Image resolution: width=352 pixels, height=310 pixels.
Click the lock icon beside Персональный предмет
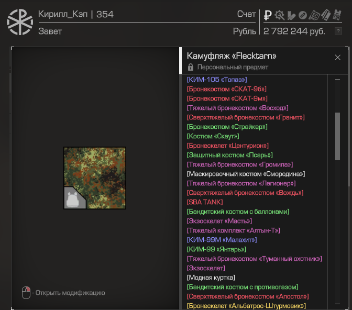[x=190, y=67]
